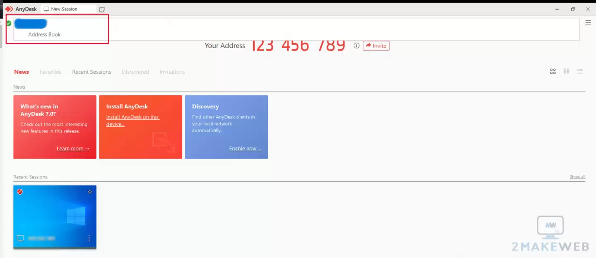Screen dimensions: 596x258
Task: Switch to the Discovered tab
Action: pos(135,72)
